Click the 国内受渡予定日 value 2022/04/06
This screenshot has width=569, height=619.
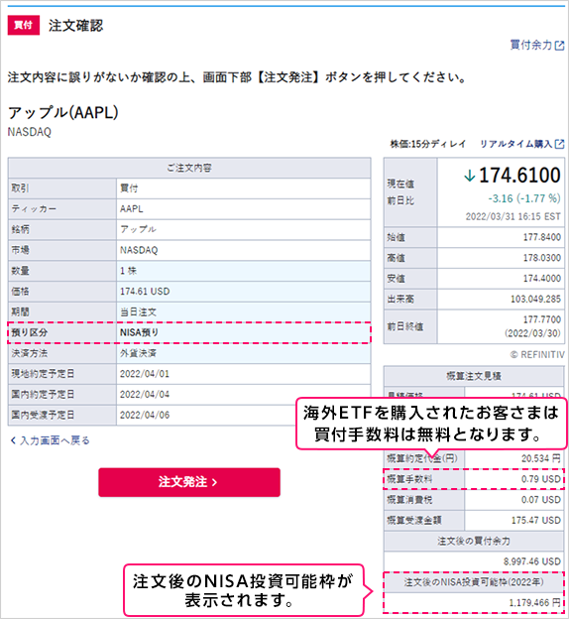(145, 415)
